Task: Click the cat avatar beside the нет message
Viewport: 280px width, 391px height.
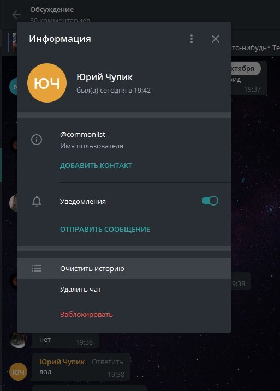Action: pos(18,340)
